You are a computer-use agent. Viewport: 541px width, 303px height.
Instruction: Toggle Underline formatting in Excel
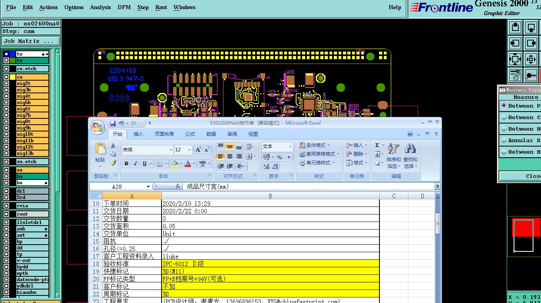(144, 164)
